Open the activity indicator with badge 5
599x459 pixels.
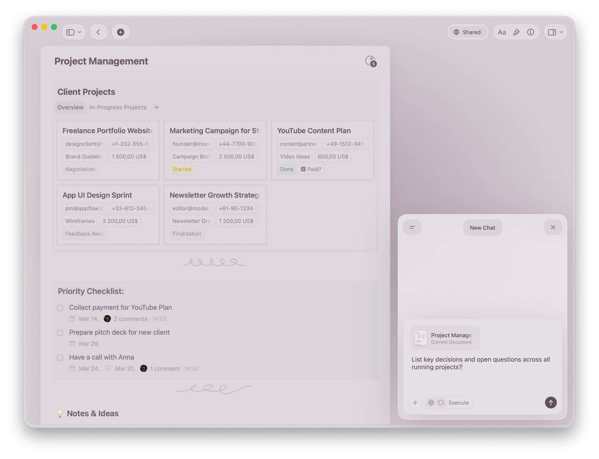371,61
